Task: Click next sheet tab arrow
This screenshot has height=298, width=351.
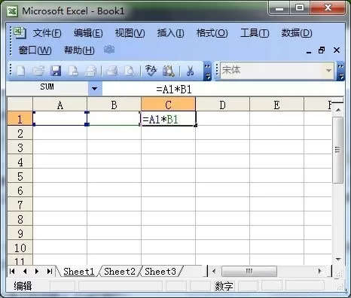Action: coord(37,271)
